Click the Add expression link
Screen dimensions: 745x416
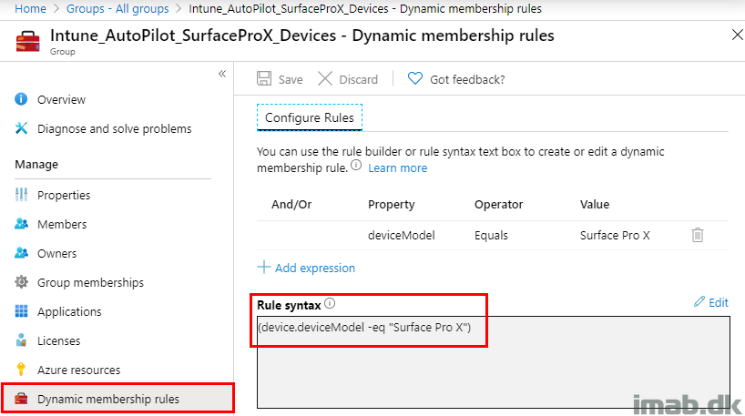click(314, 269)
